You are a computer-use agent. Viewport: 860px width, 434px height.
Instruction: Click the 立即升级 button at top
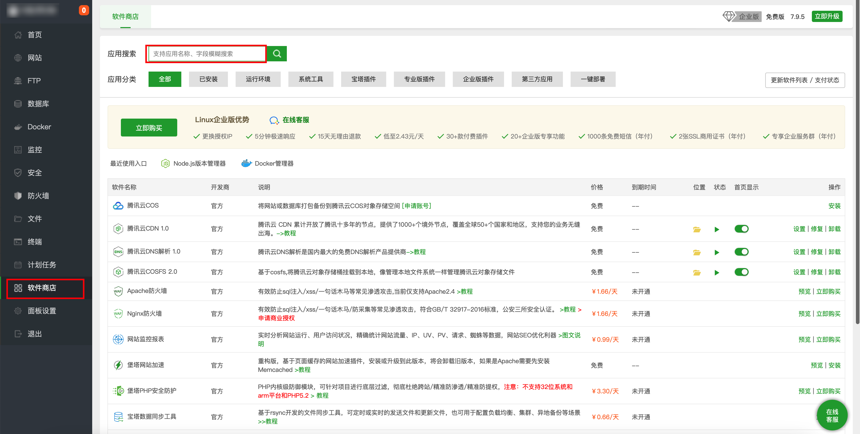pyautogui.click(x=827, y=16)
